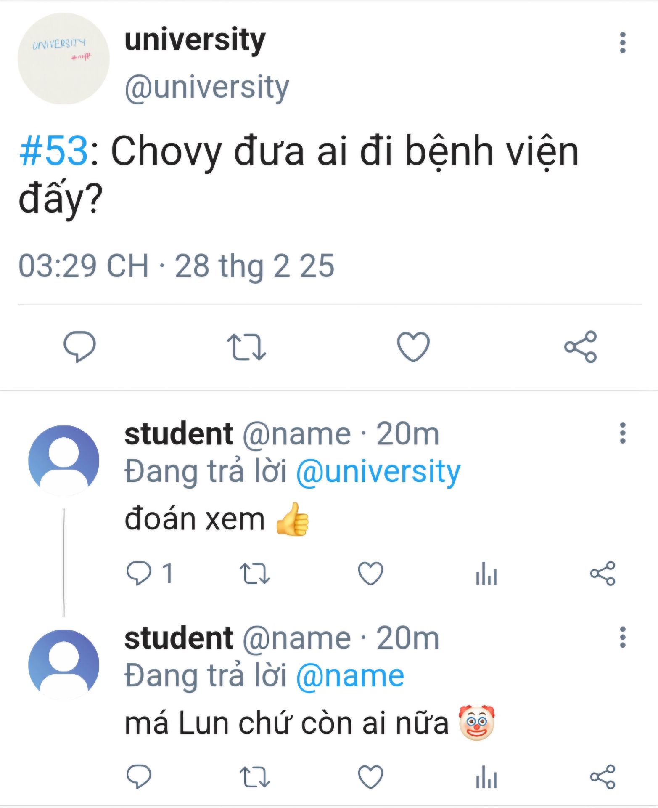Open more options for the university tweet
658x808 pixels.
[x=623, y=43]
